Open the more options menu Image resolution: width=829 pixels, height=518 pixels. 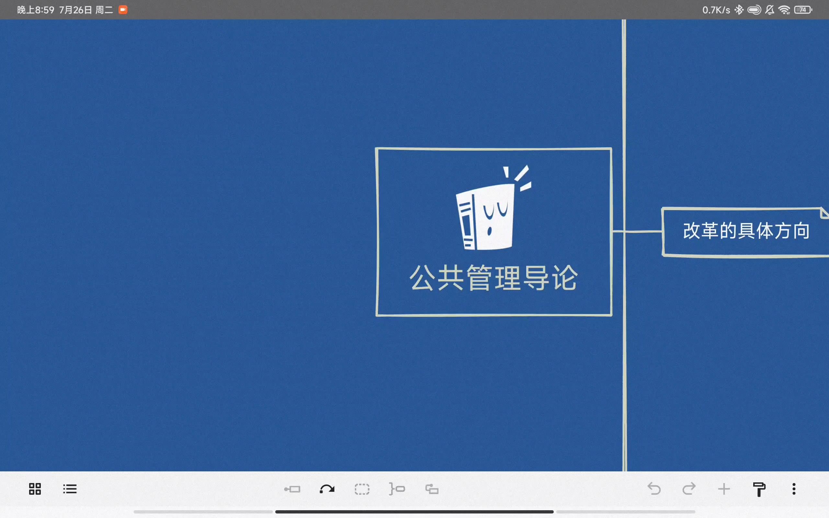point(794,488)
